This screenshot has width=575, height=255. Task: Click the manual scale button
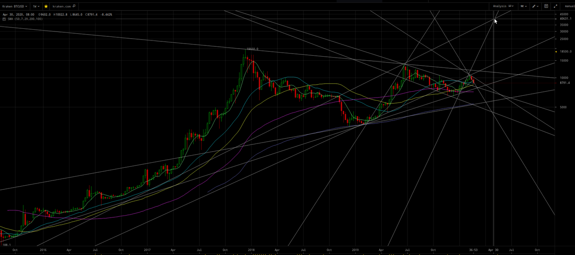point(569,6)
